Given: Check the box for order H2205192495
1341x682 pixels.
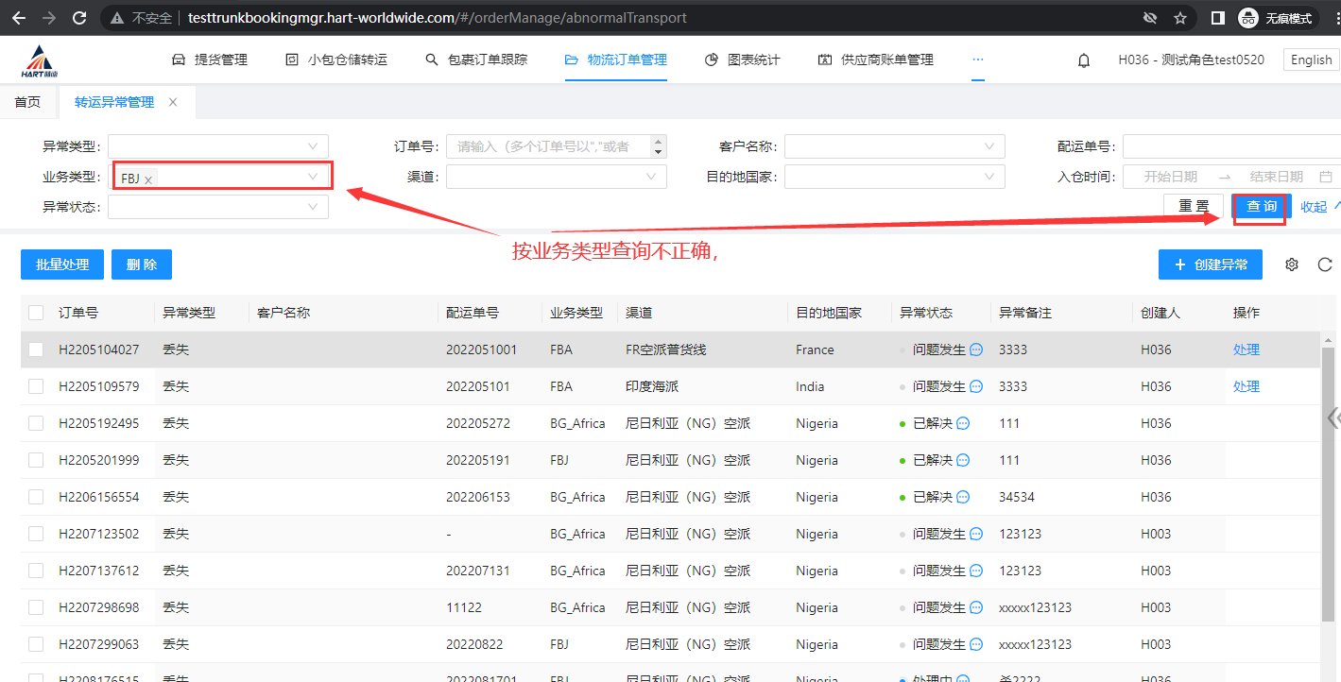Looking at the screenshot, I should click(x=36, y=423).
